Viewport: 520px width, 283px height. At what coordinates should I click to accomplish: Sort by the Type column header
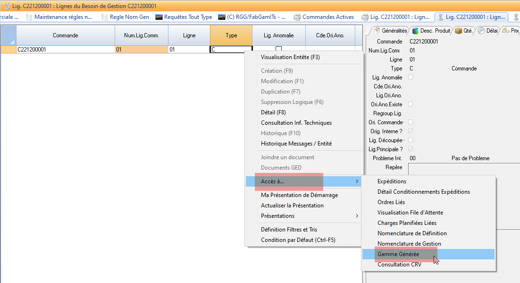[x=231, y=35]
